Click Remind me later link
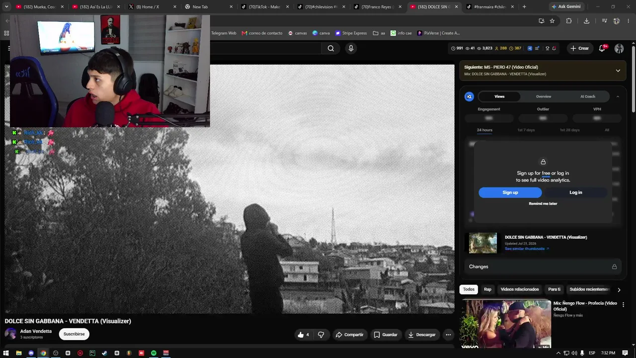Screen dimensions: 636x358 point(543,204)
